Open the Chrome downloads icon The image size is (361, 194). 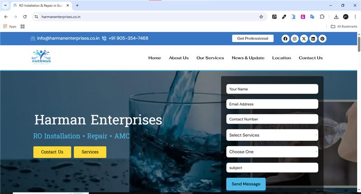pyautogui.click(x=336, y=17)
